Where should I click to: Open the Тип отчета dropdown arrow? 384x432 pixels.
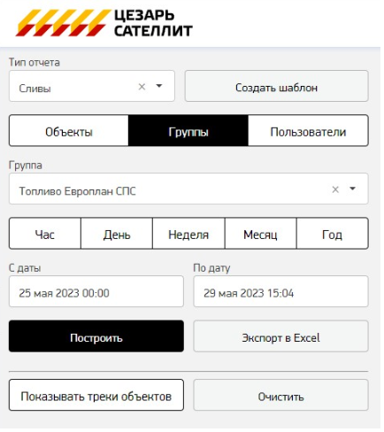pyautogui.click(x=159, y=86)
